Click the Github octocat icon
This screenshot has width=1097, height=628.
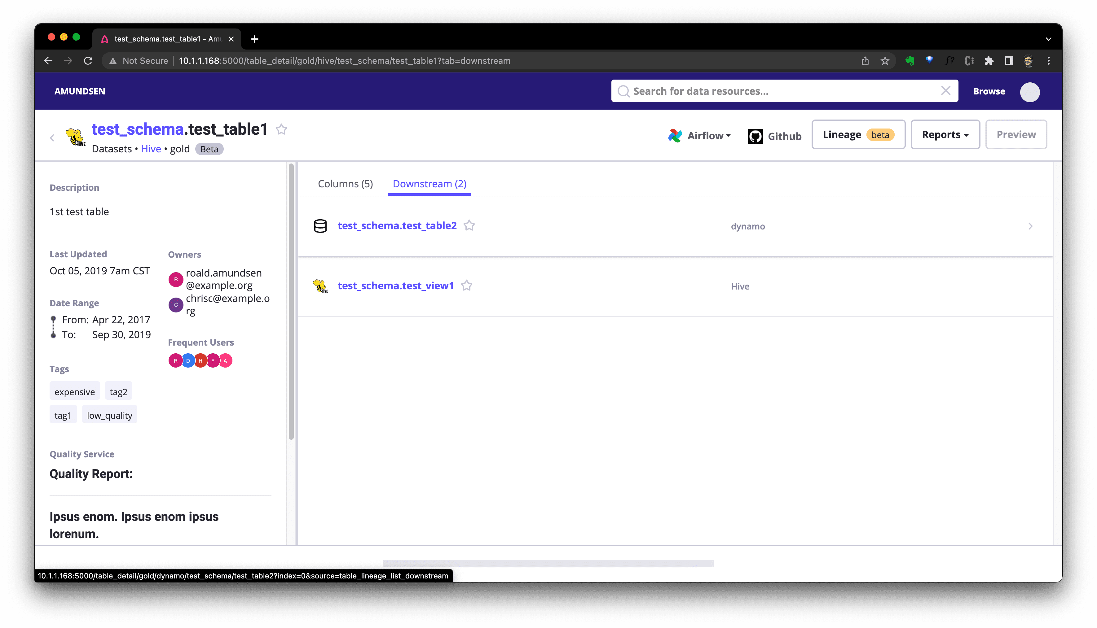point(755,136)
